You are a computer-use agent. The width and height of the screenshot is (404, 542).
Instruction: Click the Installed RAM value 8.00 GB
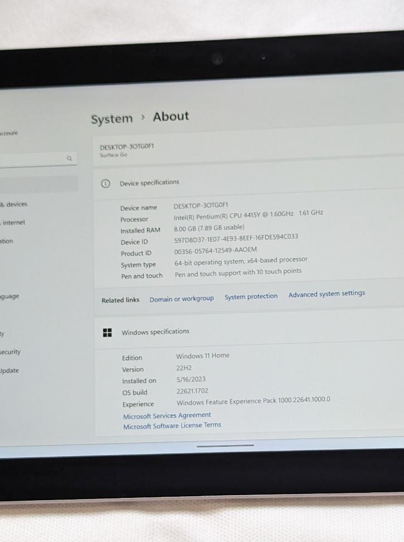(209, 228)
